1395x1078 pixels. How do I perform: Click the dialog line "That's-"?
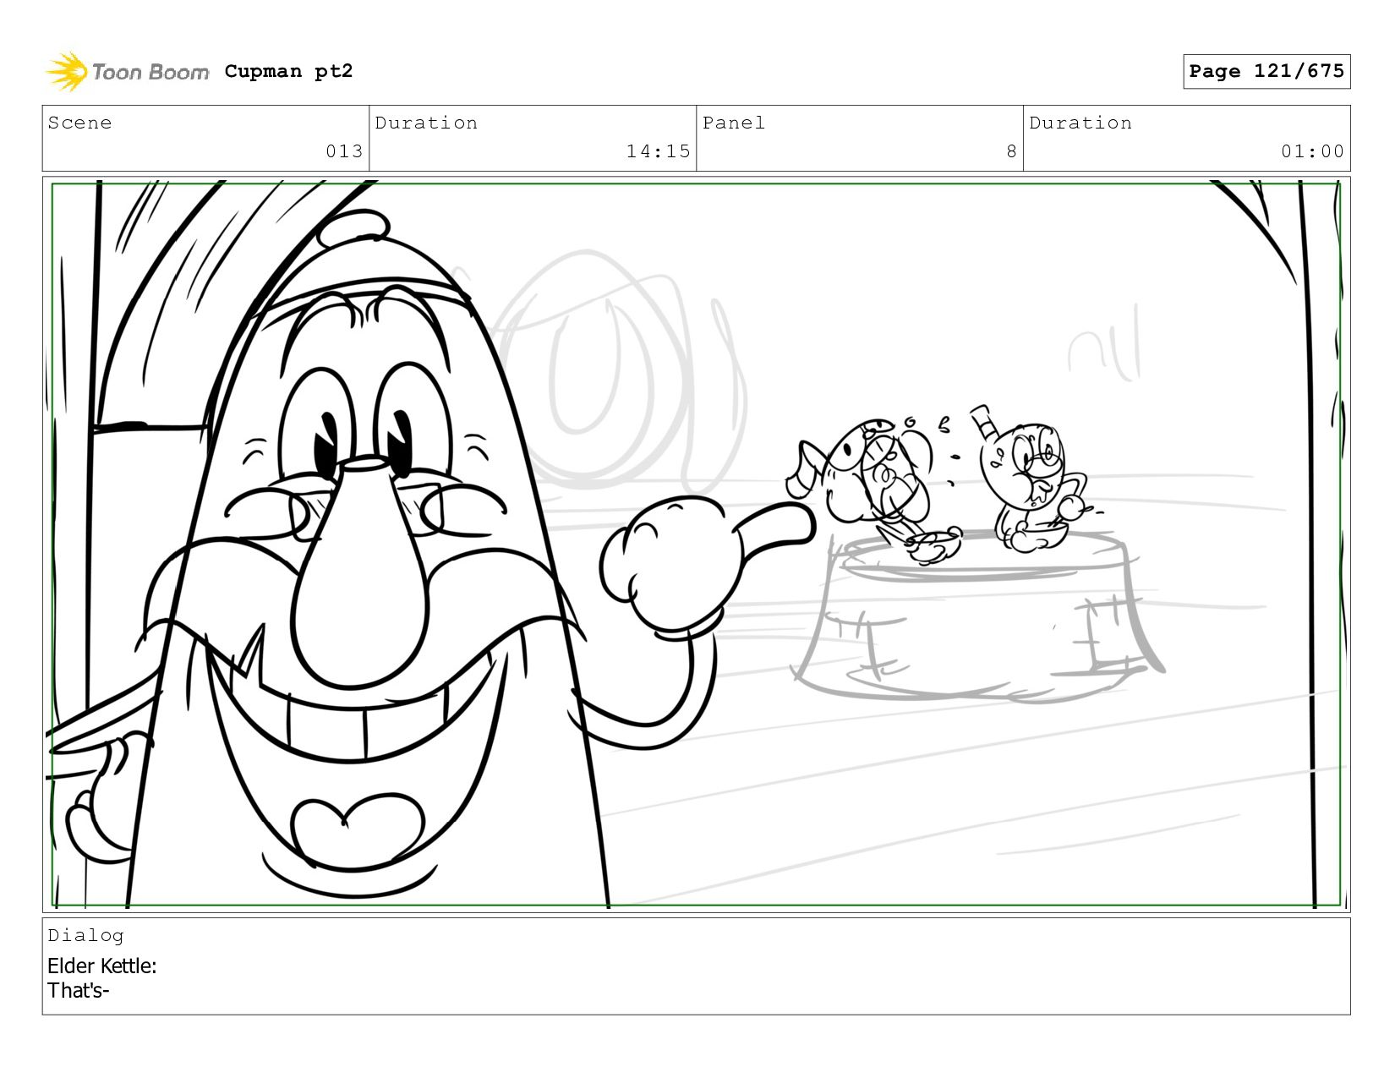coord(79,990)
